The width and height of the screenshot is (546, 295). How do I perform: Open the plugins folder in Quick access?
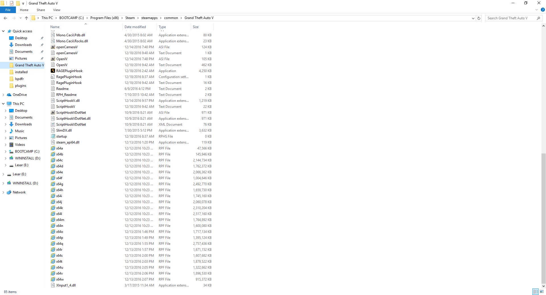click(x=20, y=86)
